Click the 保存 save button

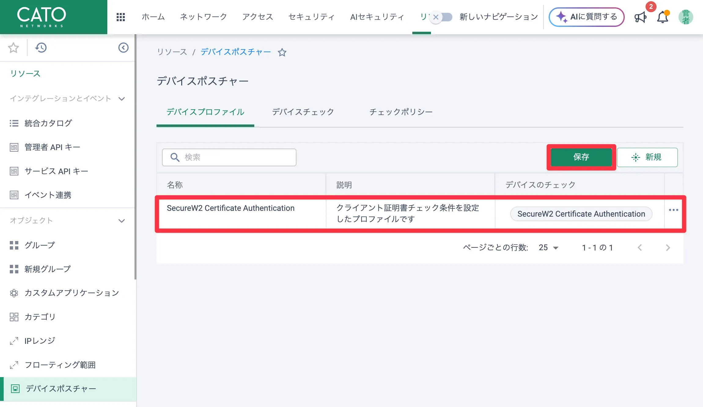(581, 157)
